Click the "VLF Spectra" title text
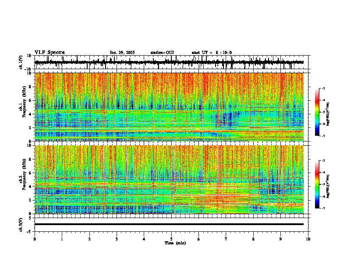347x268 pixels. (50, 53)
